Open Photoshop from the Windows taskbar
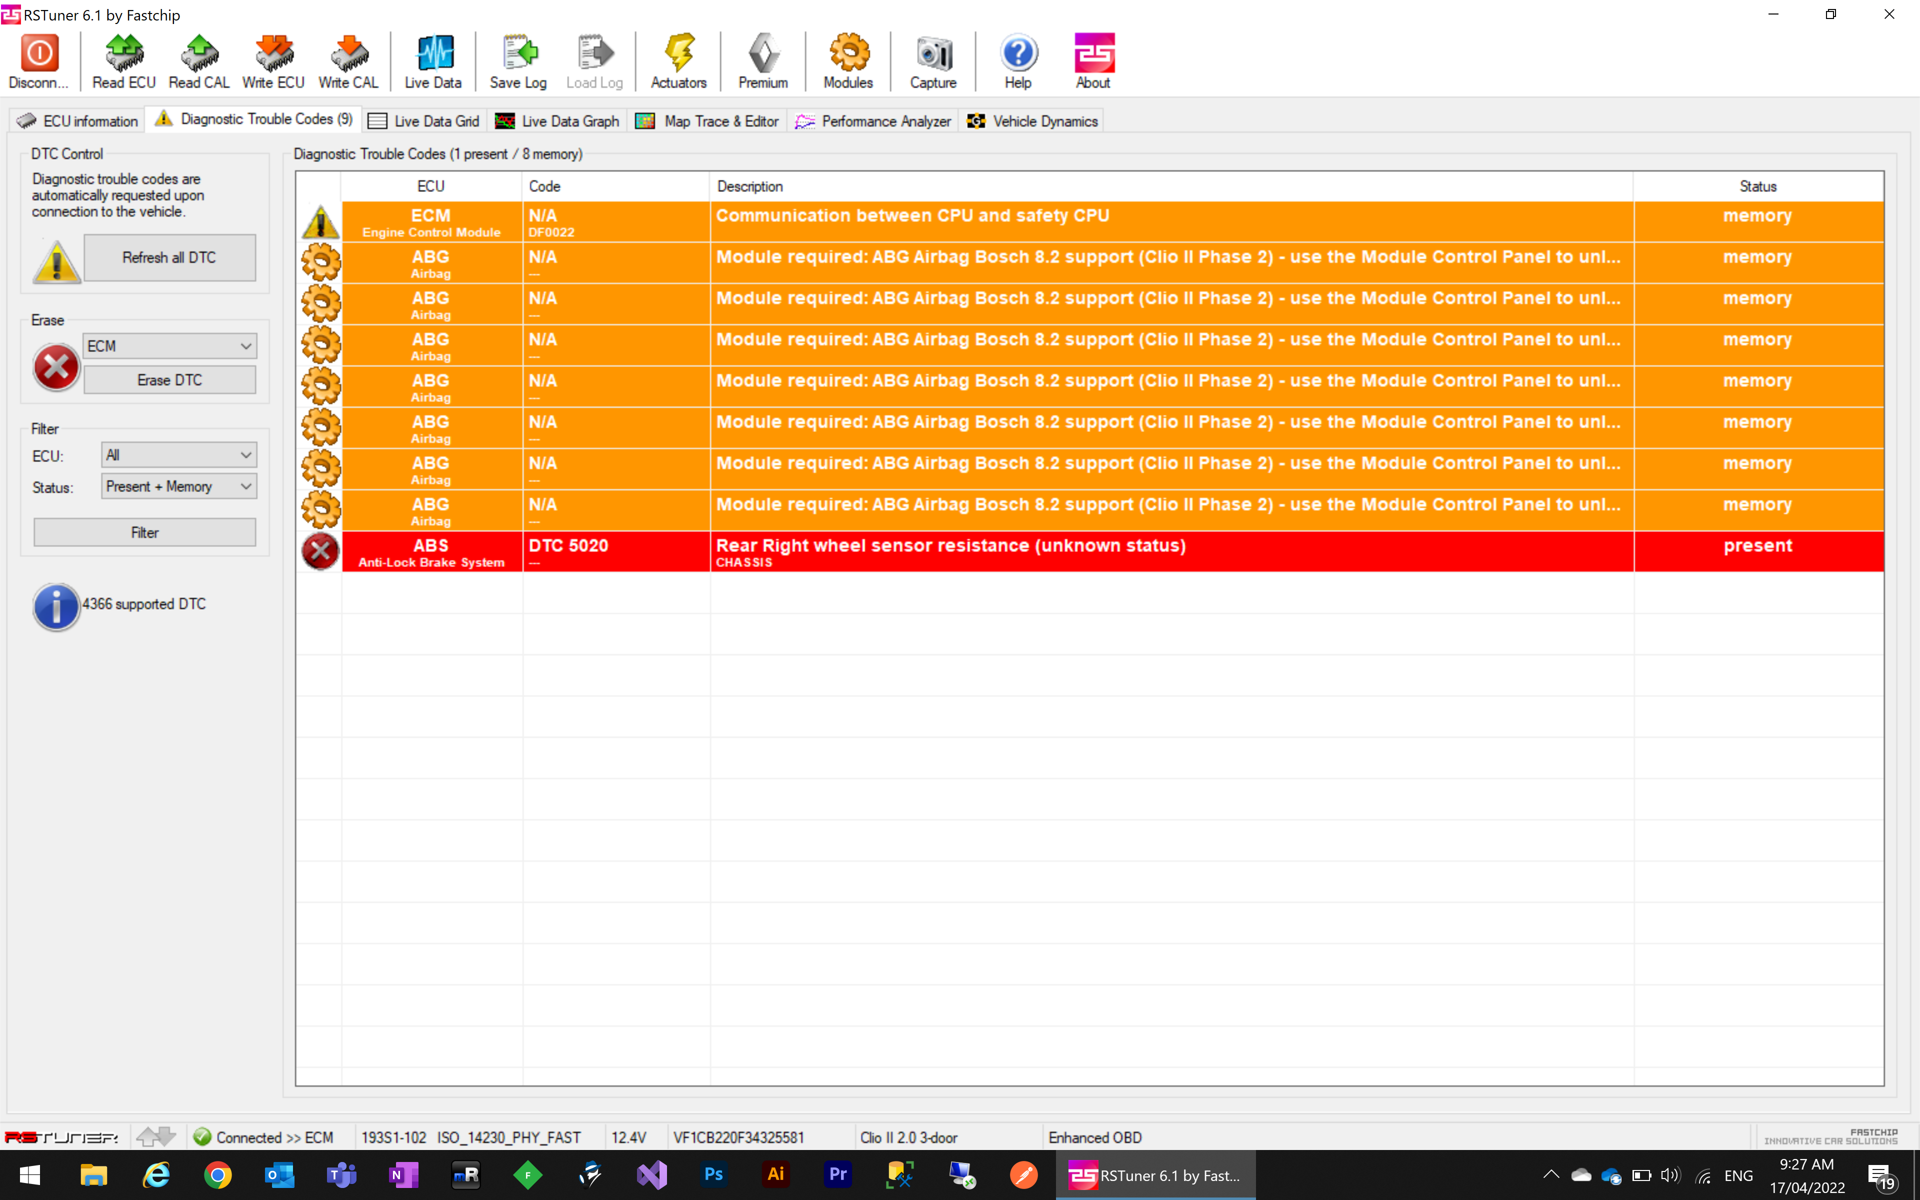 713,1174
